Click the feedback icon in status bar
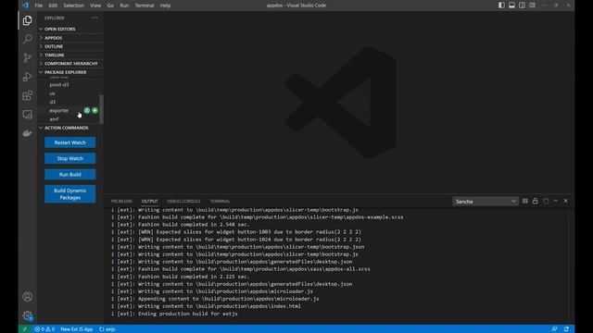This screenshot has height=333, width=593. [554, 329]
